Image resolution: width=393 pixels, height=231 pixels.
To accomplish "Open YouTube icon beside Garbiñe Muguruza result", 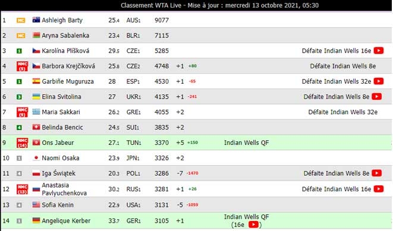I will pos(379,81).
